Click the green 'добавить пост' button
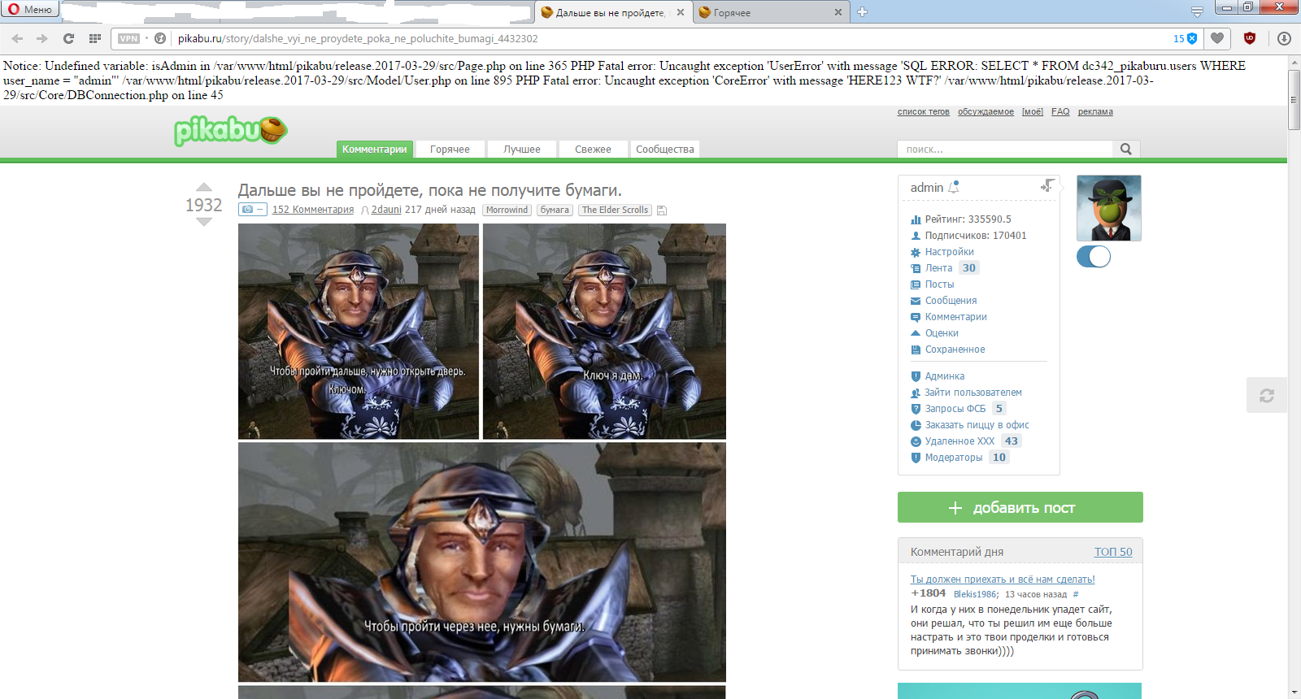The image size is (1301, 699). point(1020,507)
